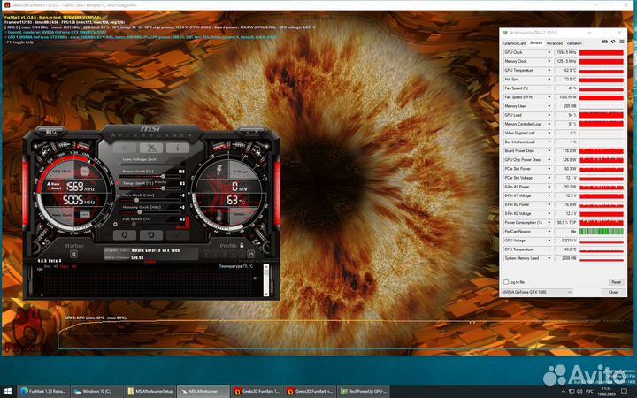
Task: Open GPU selector NVIDIA GeForce GTX 1080 dropdown
Action: point(537,292)
